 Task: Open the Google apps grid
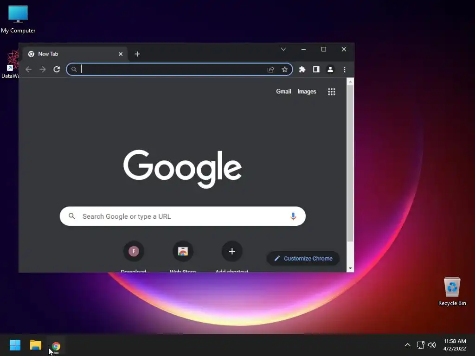[x=331, y=91]
